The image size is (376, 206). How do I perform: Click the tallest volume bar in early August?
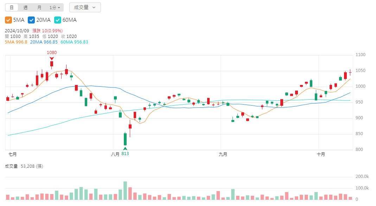[x=125, y=191]
